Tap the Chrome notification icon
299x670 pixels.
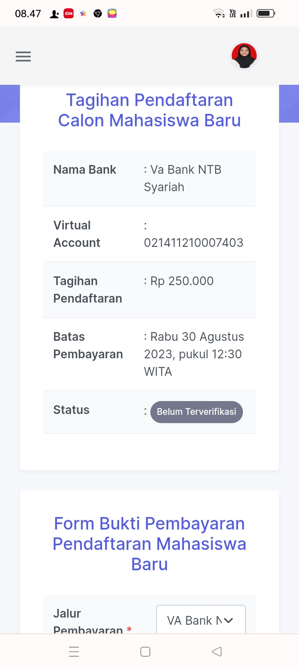coord(98,14)
